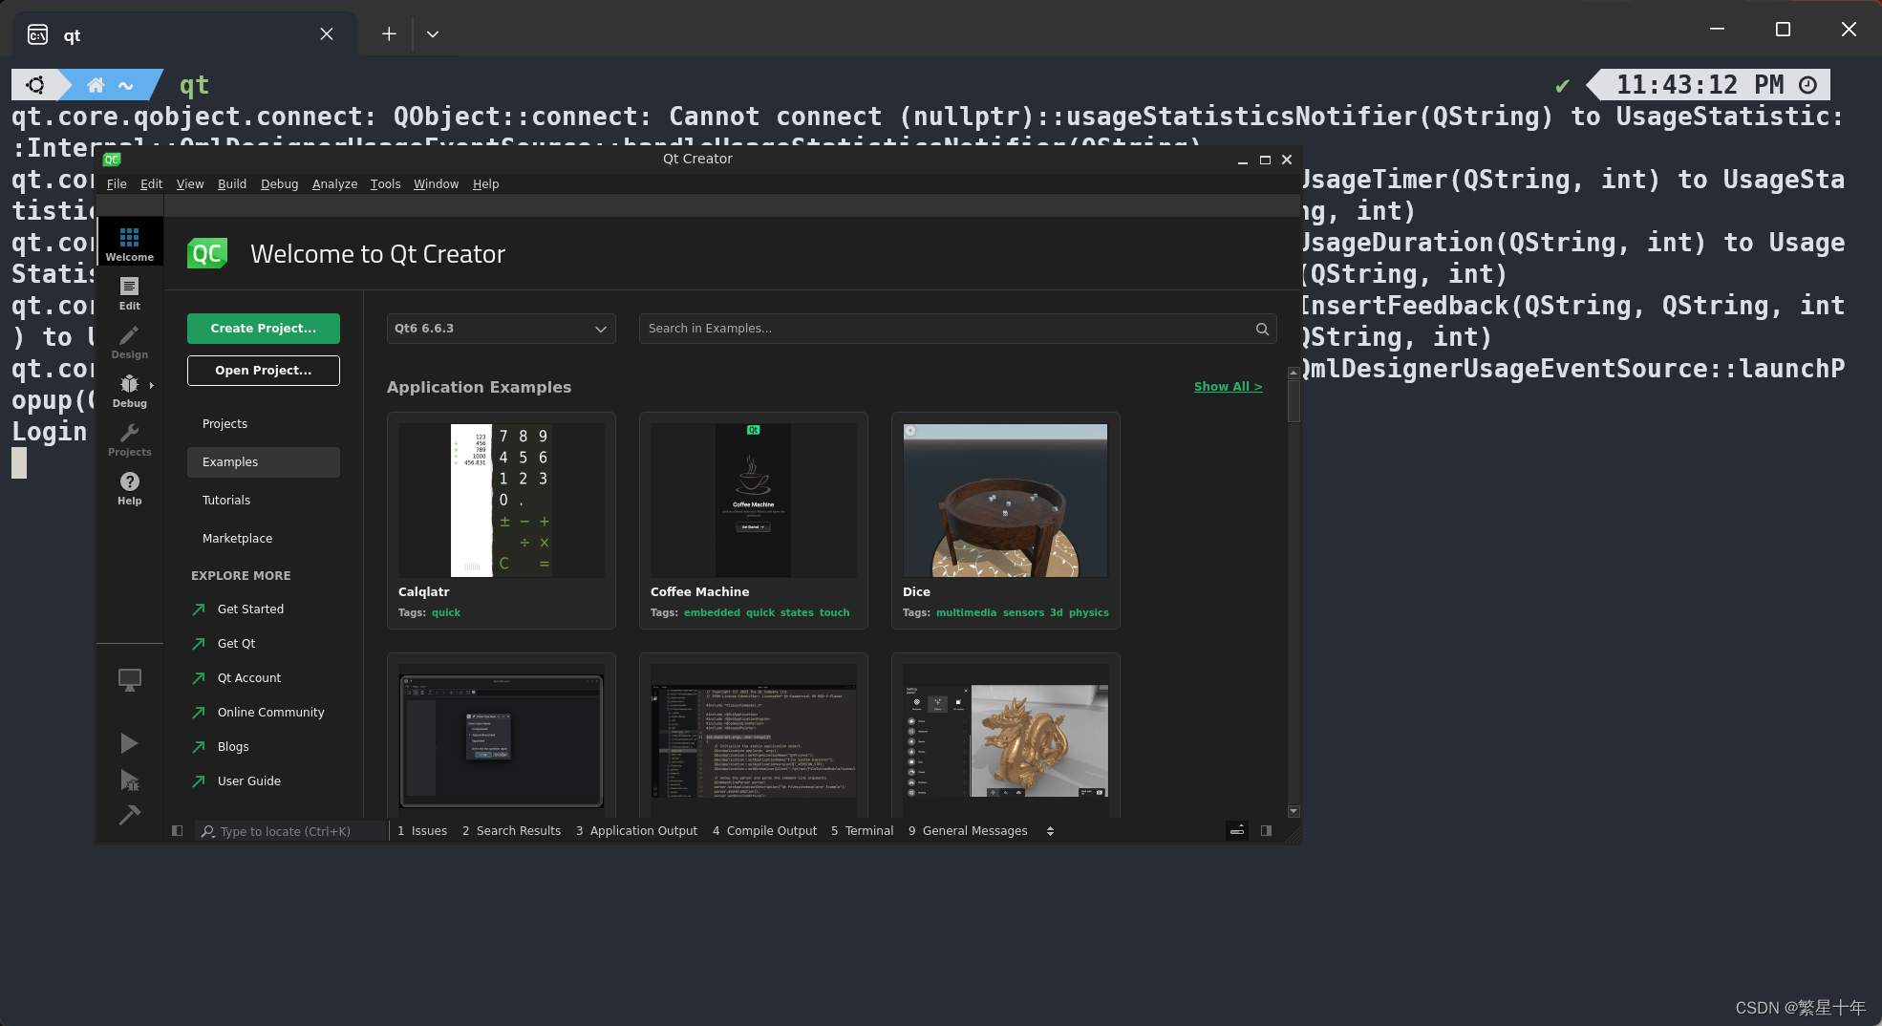Open the Debug menu
The height and width of the screenshot is (1026, 1882).
(279, 184)
